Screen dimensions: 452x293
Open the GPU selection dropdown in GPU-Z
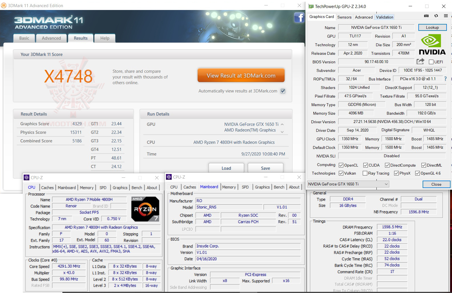tap(348, 184)
